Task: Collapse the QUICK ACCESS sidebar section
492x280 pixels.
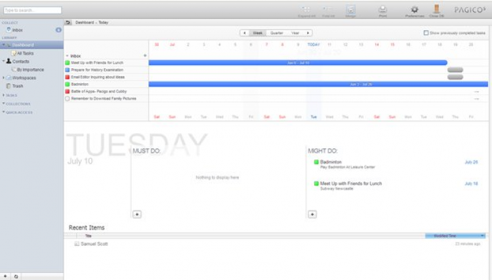Action: [3, 112]
